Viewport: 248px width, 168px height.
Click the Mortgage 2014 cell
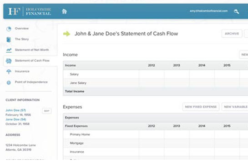[202, 143]
